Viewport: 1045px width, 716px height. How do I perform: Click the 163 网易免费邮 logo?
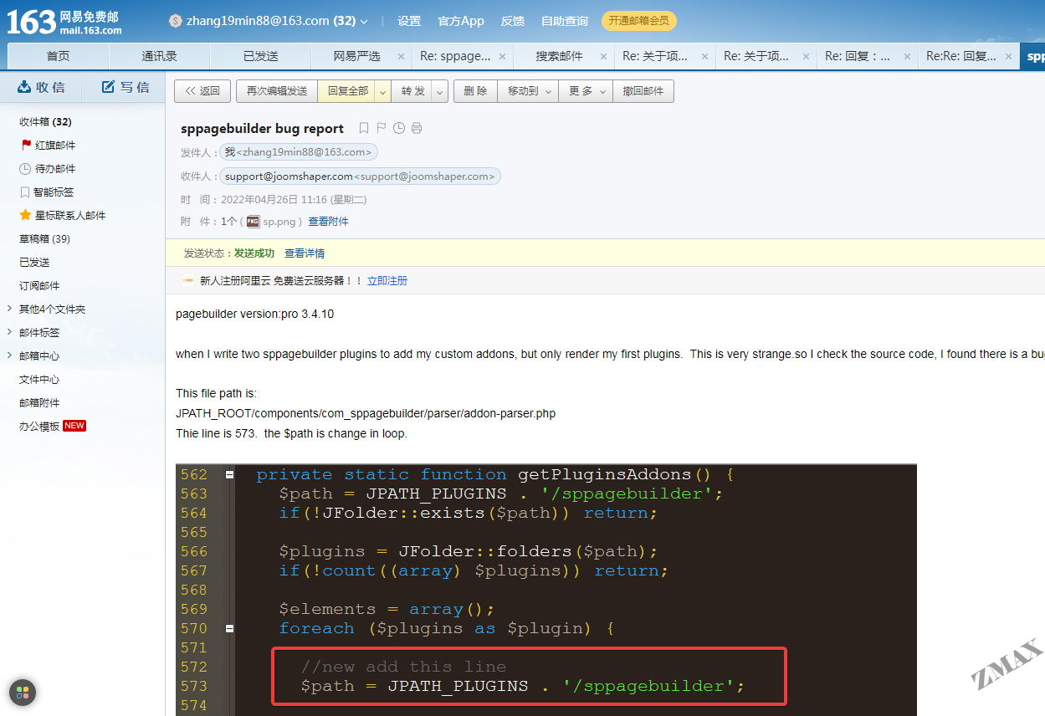(x=64, y=22)
